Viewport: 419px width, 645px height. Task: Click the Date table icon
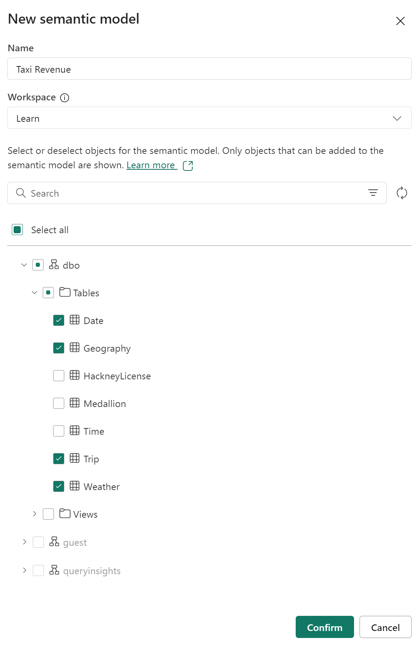tap(75, 320)
